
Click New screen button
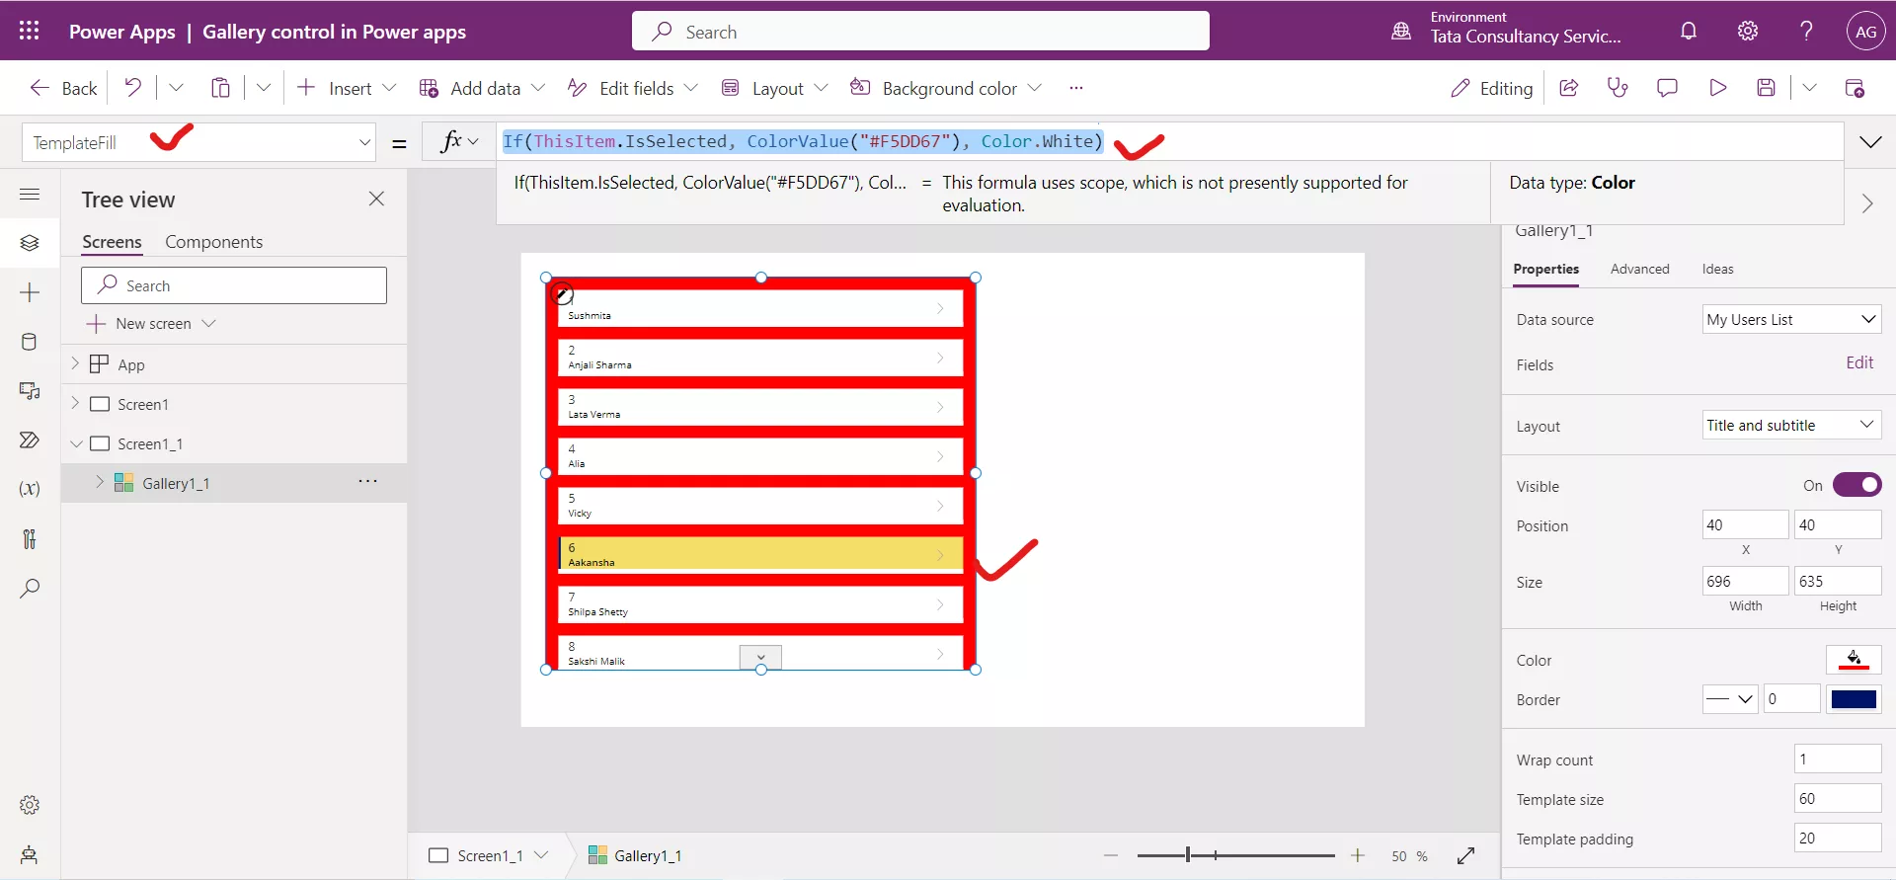click(x=151, y=324)
